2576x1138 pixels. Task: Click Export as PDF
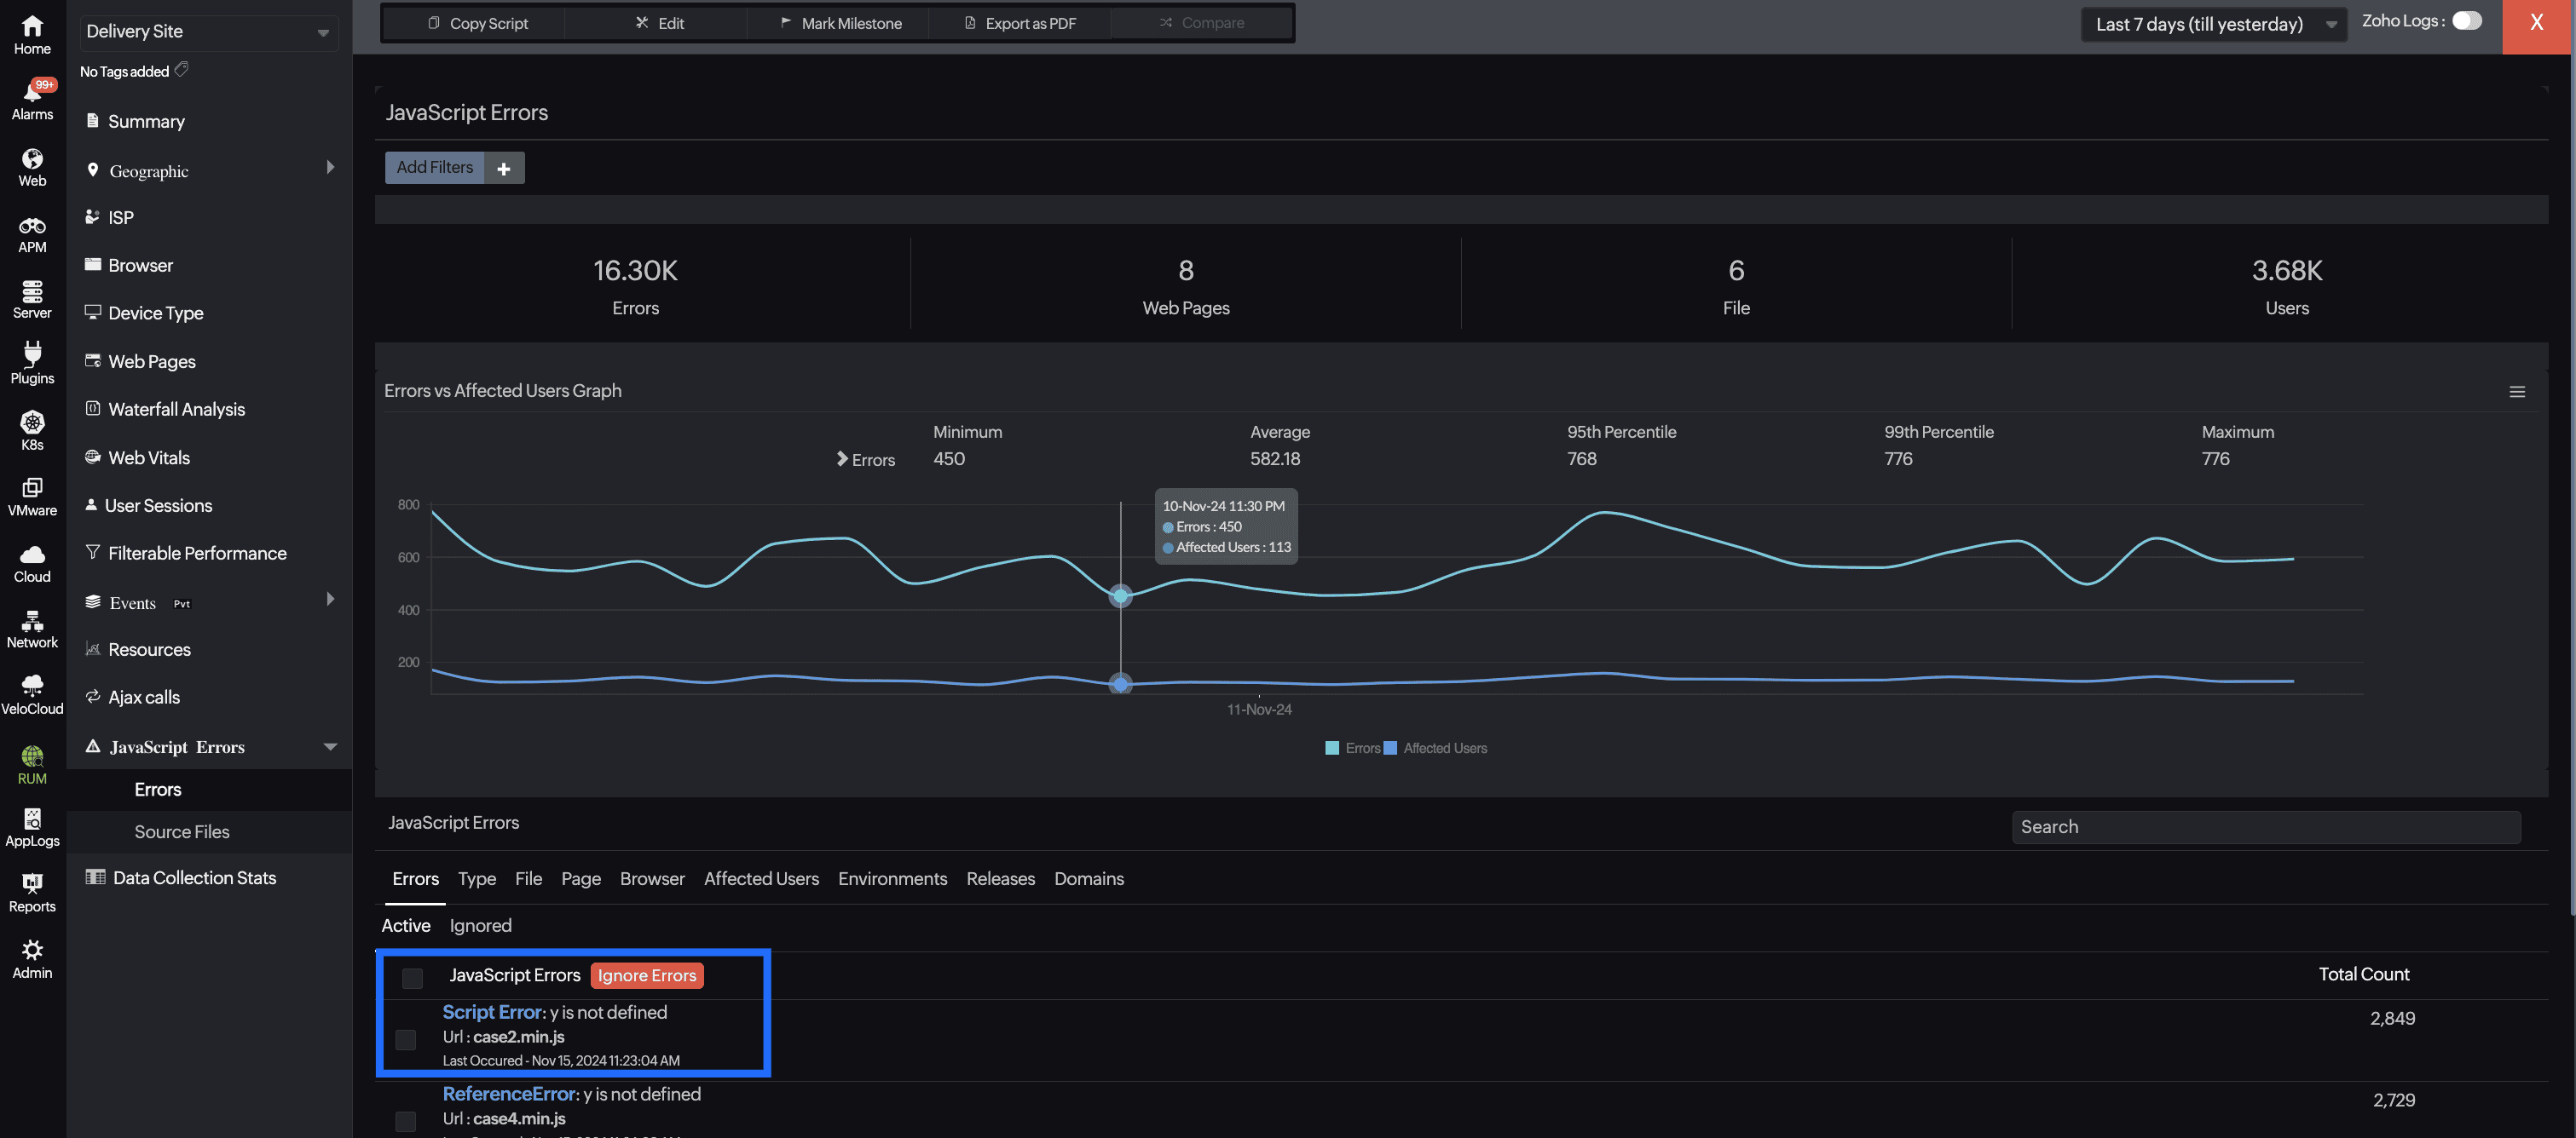coord(1020,23)
